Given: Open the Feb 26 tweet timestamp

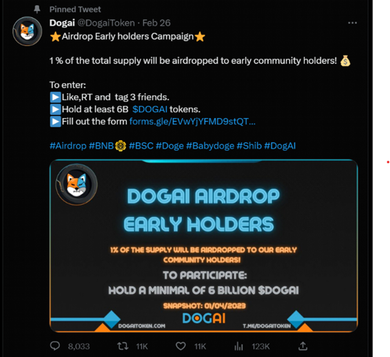Looking at the screenshot, I should [x=156, y=23].
